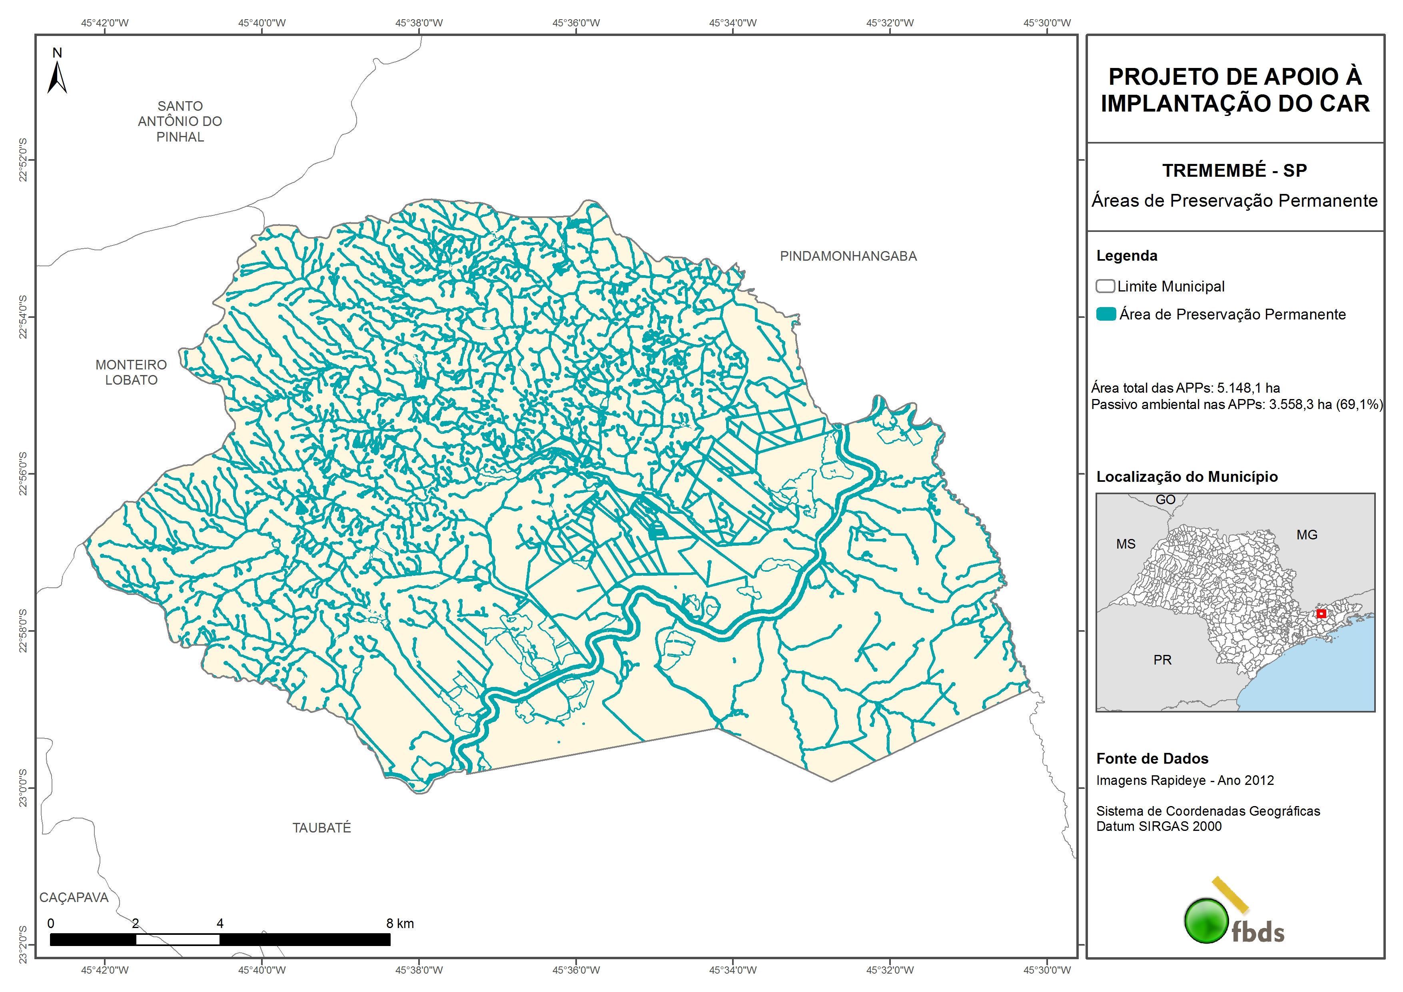This screenshot has height=992, width=1403.
Task: Click the CAÇAPAVA label near the scale bar
Action: click(x=74, y=897)
